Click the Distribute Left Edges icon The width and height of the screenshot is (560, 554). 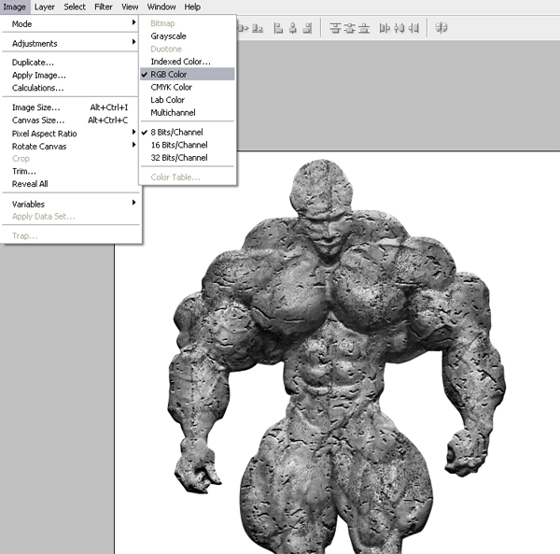(x=385, y=28)
